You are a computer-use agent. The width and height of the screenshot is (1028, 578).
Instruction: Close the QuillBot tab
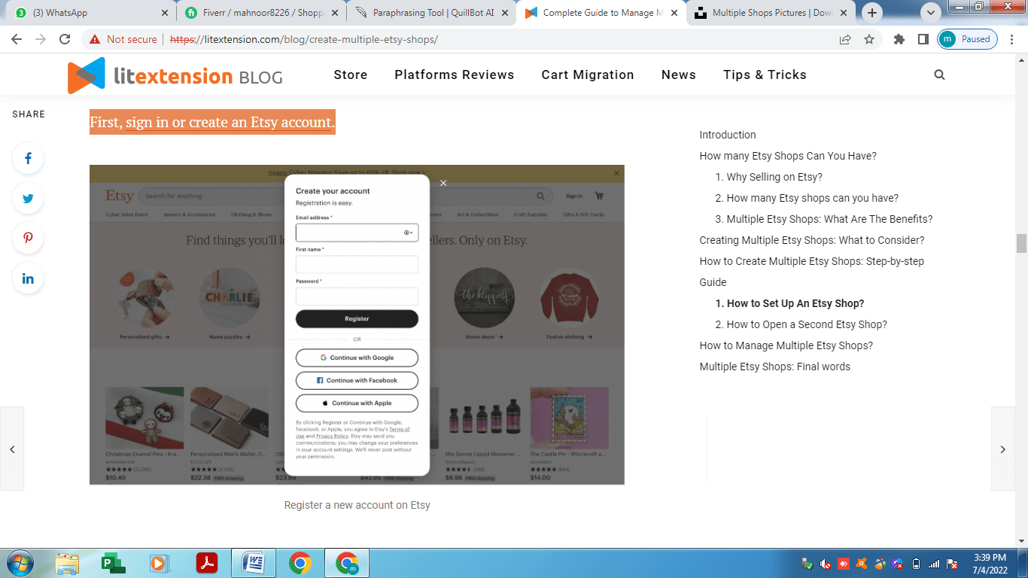[503, 13]
